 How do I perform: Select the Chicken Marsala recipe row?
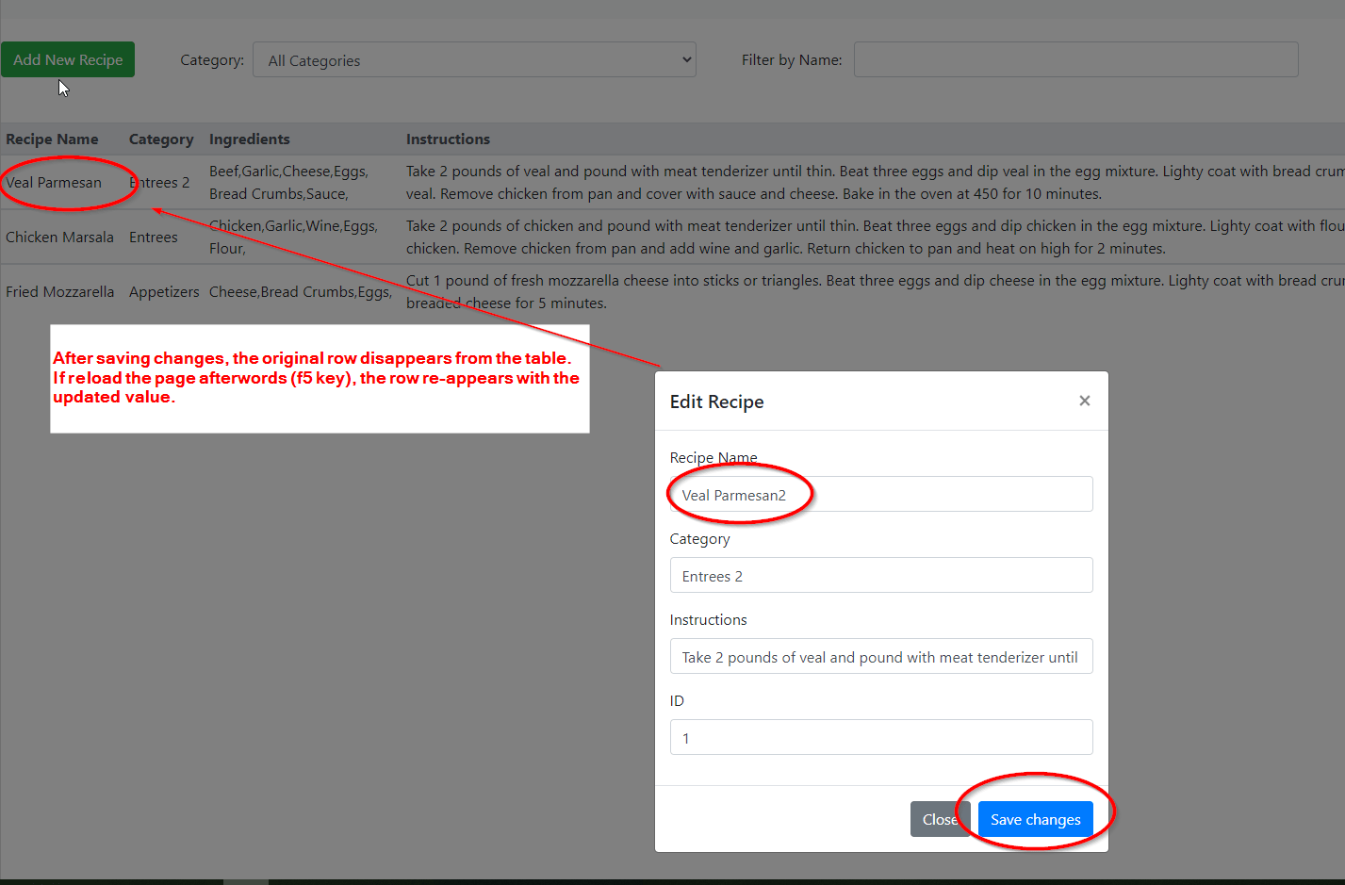59,237
